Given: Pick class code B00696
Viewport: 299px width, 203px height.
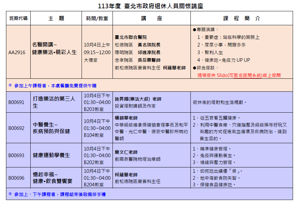Looking at the screenshot, I should point(16,178).
